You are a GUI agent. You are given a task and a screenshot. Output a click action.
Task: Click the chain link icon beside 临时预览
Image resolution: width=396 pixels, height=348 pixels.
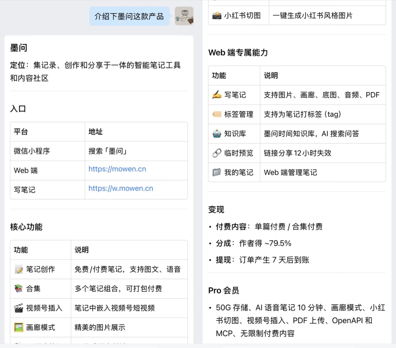pos(217,153)
